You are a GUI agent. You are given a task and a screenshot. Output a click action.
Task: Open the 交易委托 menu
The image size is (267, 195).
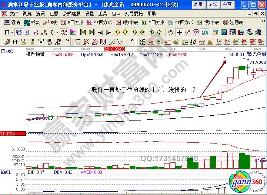pyautogui.click(x=133, y=13)
